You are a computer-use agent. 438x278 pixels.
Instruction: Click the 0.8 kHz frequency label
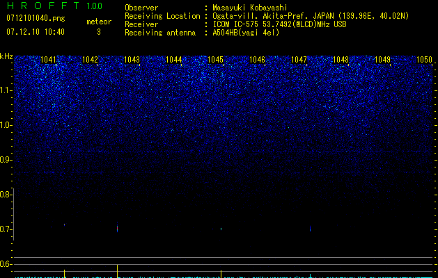(6, 195)
